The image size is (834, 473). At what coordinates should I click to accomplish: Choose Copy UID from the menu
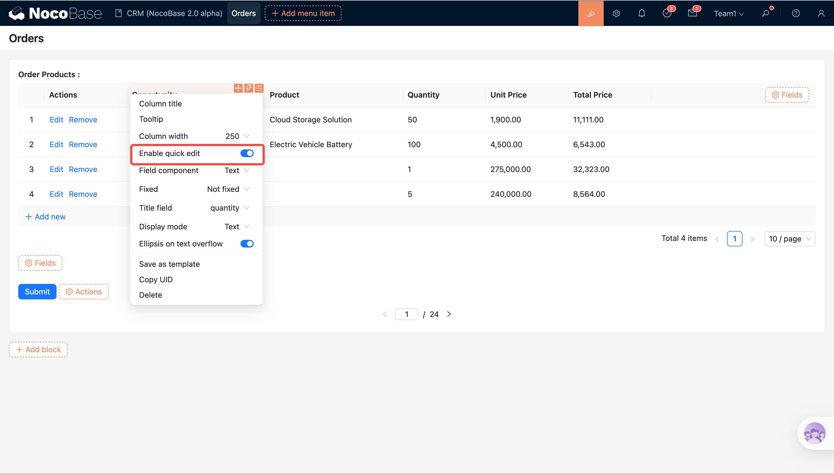click(156, 279)
